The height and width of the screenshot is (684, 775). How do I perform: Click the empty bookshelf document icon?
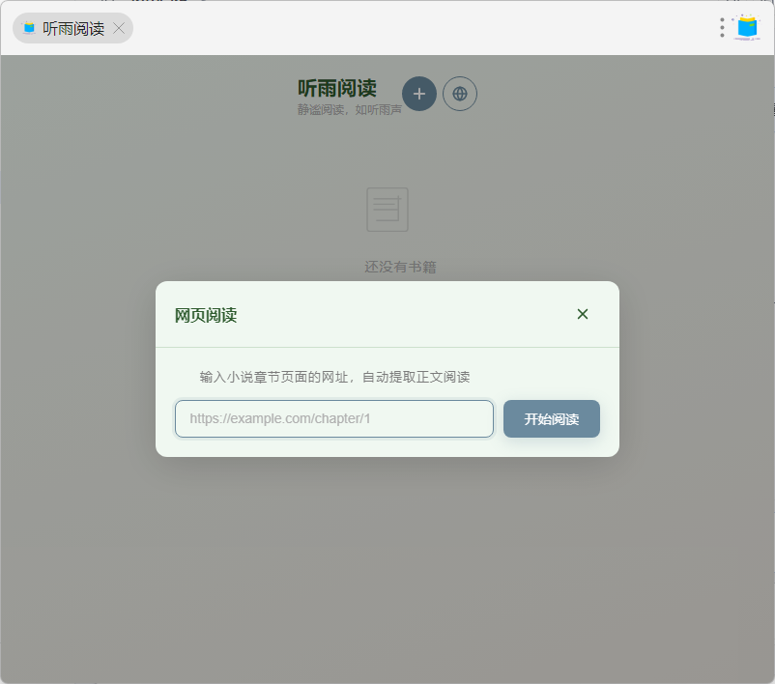click(x=387, y=210)
